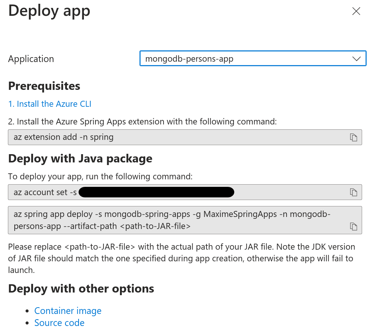Open the Container image deployment option
This screenshot has width=370, height=332.
click(68, 311)
